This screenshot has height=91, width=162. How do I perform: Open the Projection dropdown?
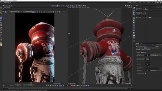143,52
